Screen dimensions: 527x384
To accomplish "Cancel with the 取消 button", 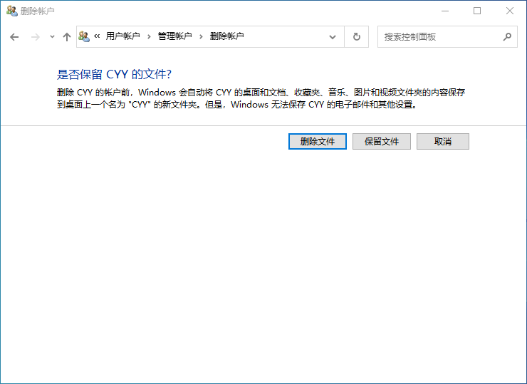I will [442, 141].
